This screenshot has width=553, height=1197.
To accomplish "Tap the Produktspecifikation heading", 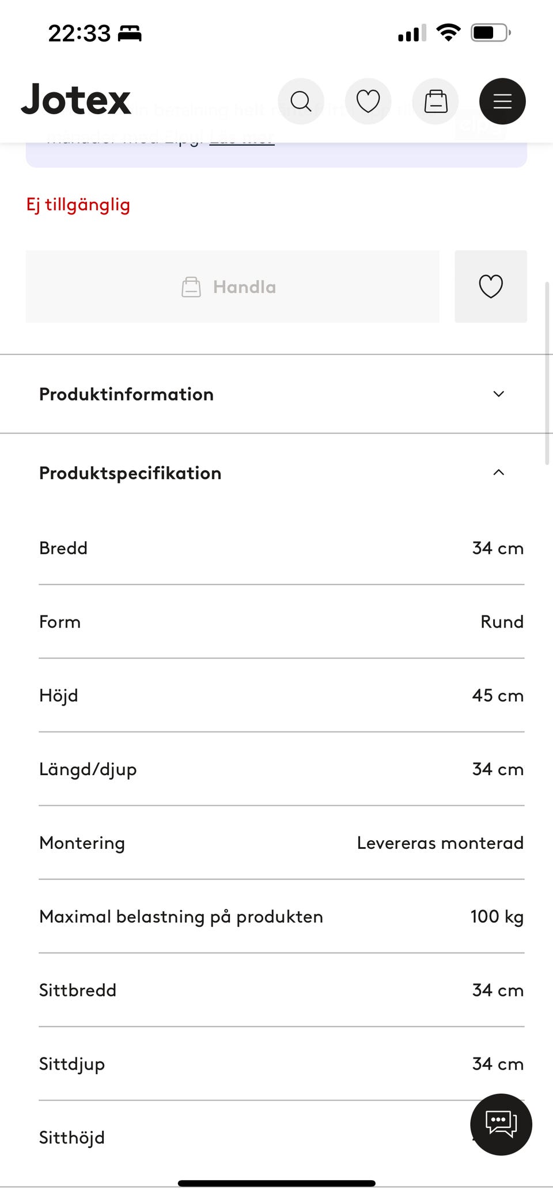I will coord(130,473).
